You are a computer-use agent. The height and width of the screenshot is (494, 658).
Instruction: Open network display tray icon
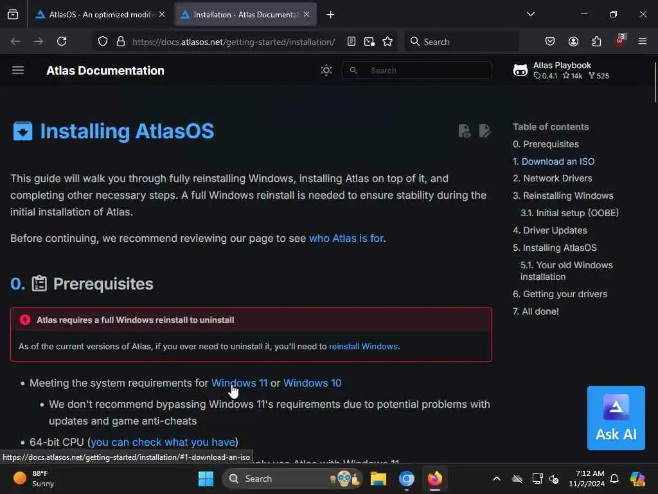coord(537,479)
